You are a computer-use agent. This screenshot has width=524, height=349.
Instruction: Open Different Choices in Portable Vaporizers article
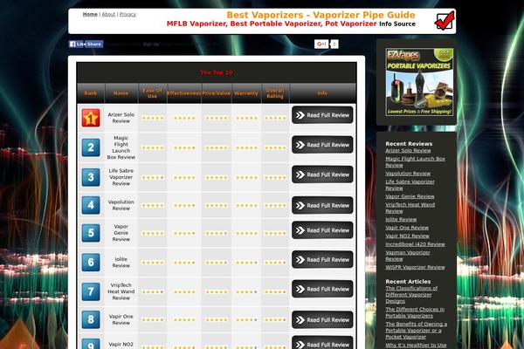415,312
